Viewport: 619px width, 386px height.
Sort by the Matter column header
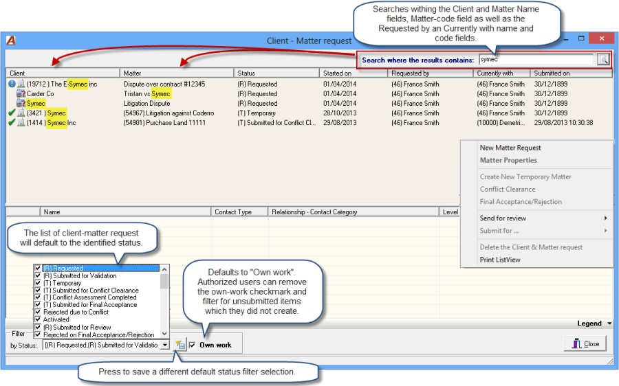pos(177,73)
